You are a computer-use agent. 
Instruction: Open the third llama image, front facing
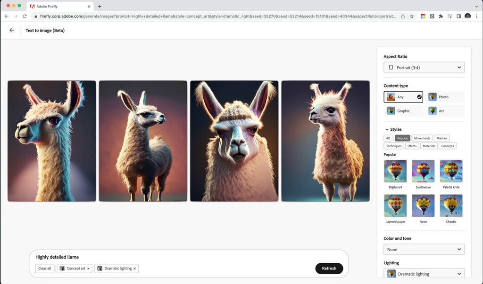click(234, 141)
